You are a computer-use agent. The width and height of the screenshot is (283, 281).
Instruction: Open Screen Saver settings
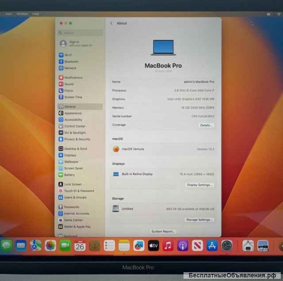tap(71, 168)
